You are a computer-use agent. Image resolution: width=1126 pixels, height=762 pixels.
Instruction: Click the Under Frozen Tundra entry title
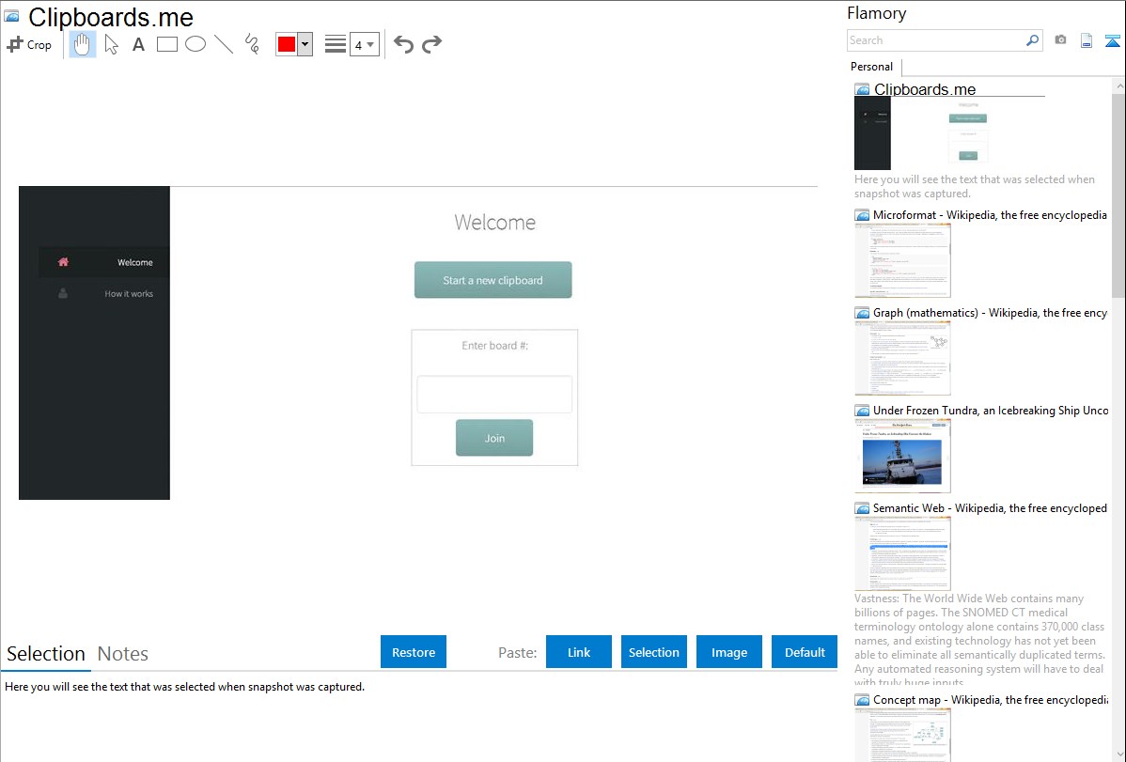[991, 411]
